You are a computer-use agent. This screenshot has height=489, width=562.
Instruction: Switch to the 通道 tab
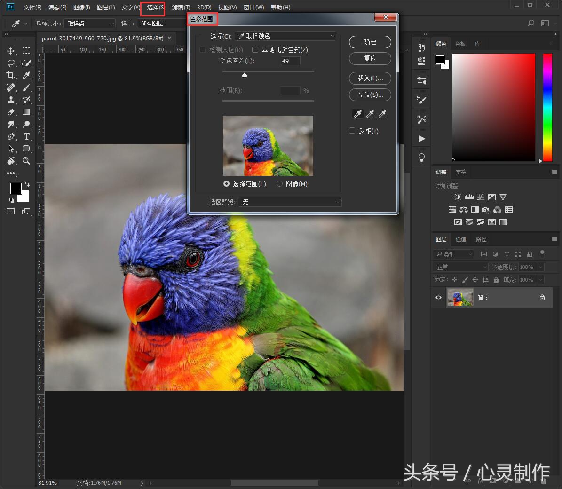tap(460, 239)
